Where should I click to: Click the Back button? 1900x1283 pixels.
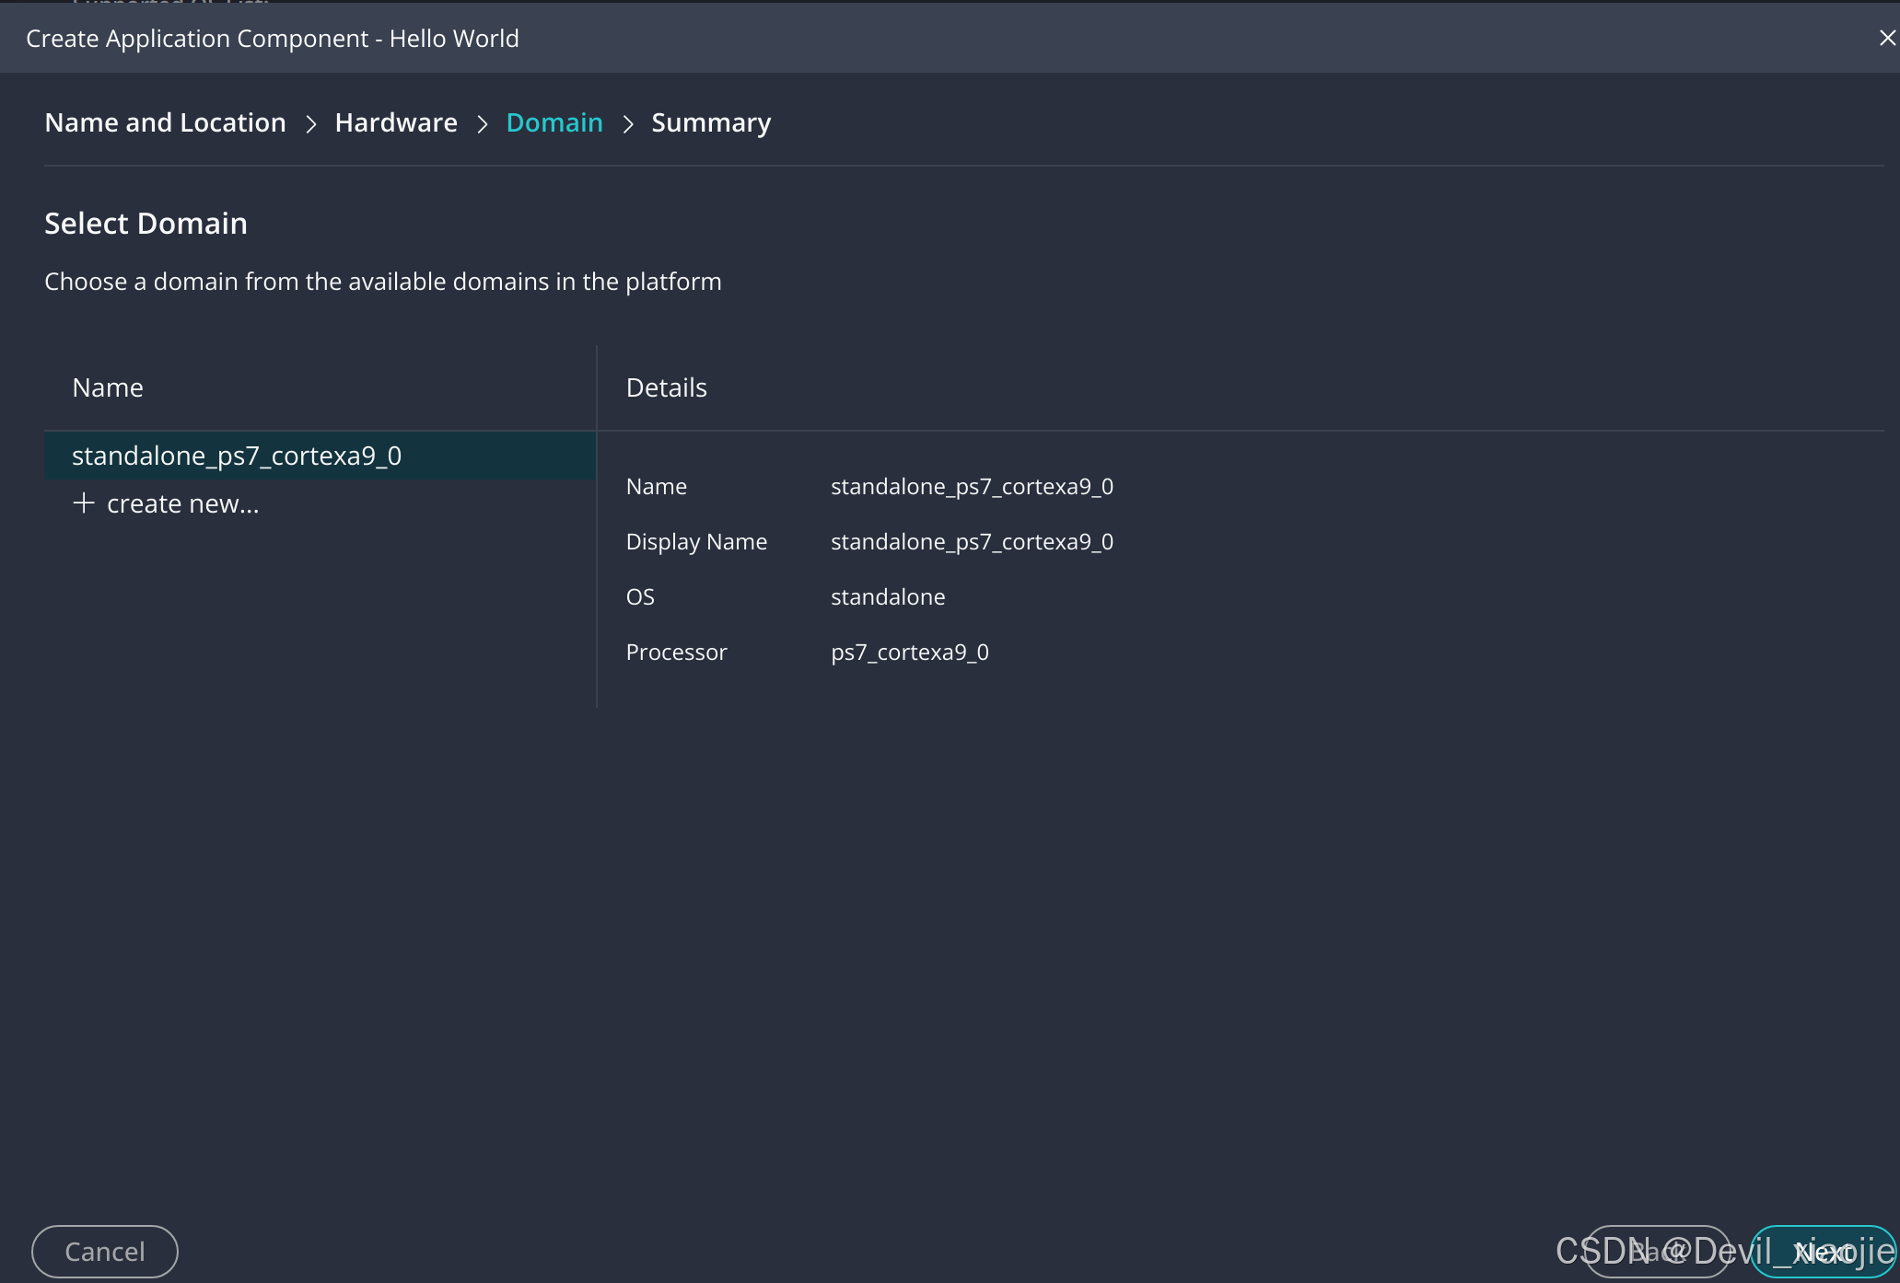[x=1656, y=1252]
